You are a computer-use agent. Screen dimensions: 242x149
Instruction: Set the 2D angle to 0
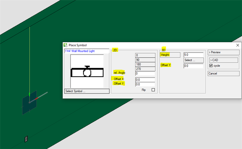[145, 55]
